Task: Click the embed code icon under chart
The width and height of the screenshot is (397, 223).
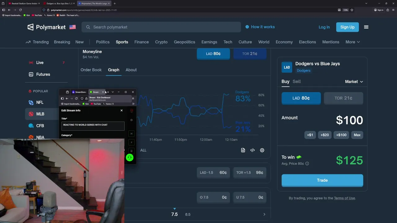Action: point(252,150)
